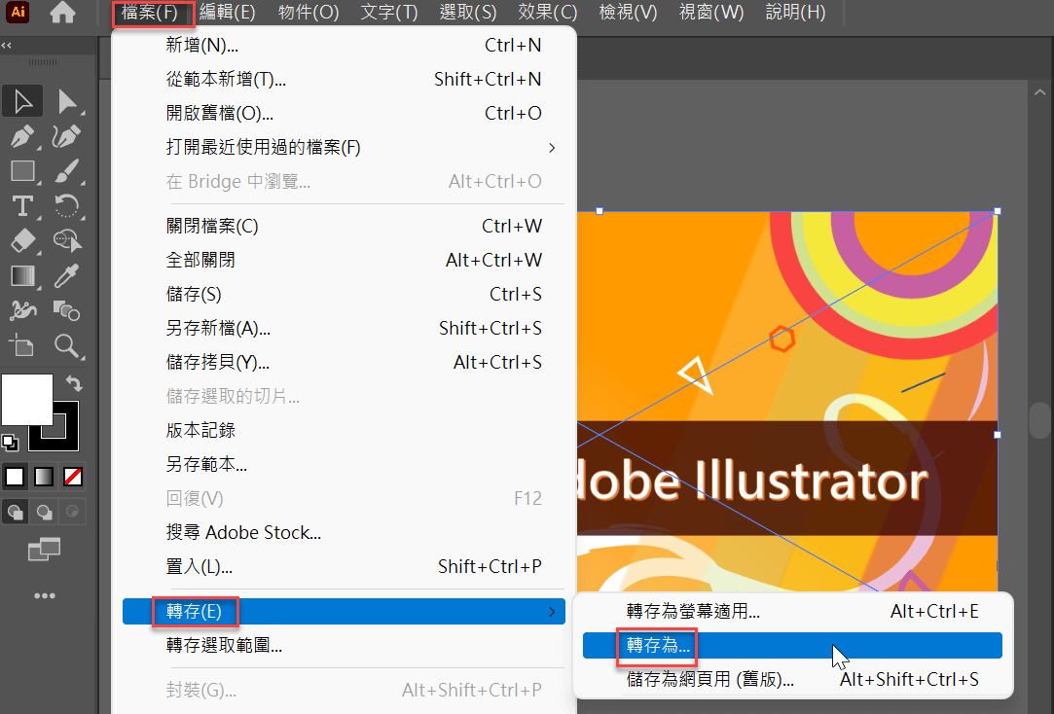Choose 置入(L)... entry

344,566
